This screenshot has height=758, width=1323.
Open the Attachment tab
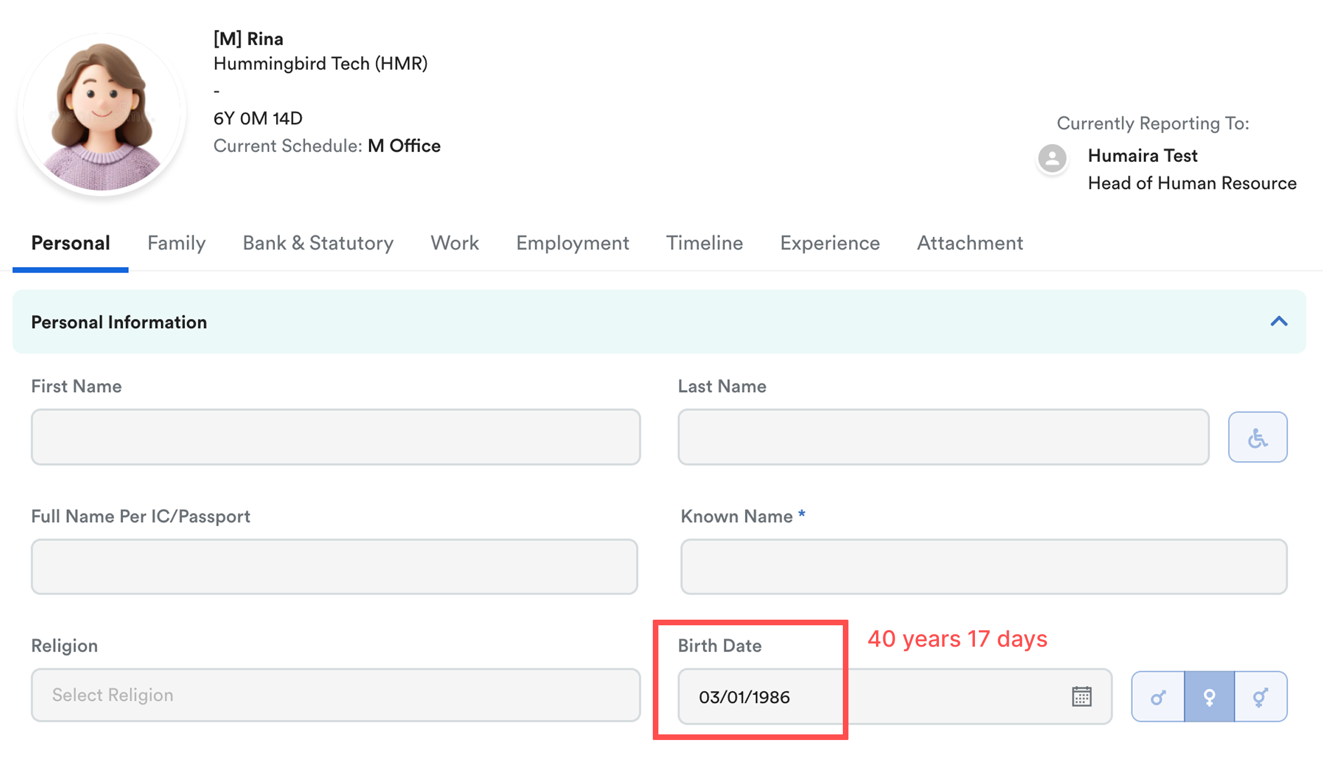tap(969, 243)
